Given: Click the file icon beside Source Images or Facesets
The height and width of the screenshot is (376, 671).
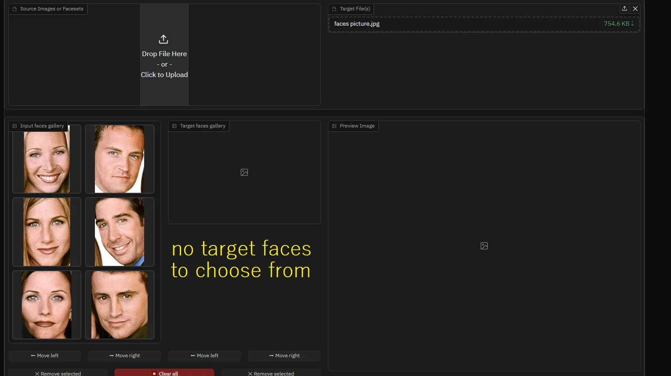Looking at the screenshot, I should click(14, 9).
